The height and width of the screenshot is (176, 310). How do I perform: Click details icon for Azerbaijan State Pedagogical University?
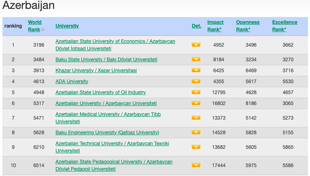click(196, 165)
